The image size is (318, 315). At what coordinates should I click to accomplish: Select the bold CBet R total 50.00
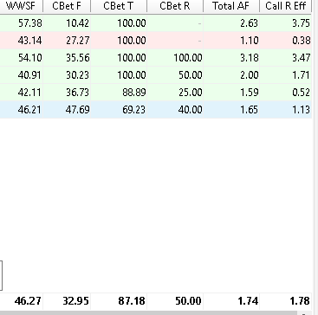click(188, 301)
